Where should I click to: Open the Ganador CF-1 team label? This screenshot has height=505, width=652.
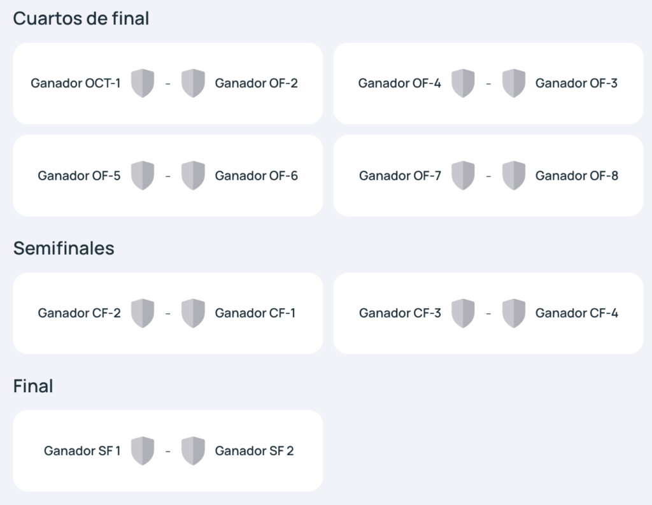[255, 313]
